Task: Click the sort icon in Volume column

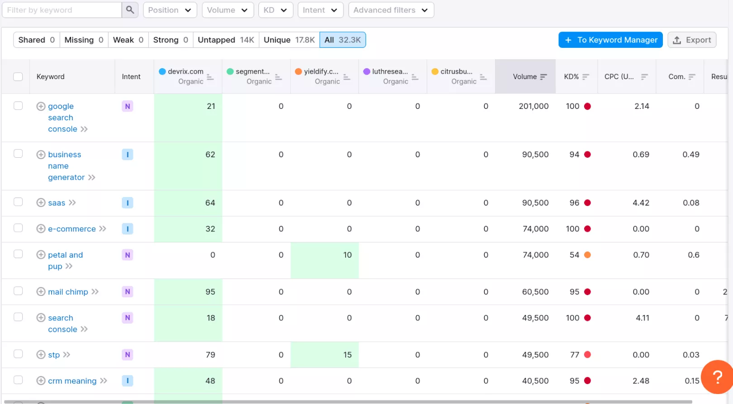Action: click(543, 77)
